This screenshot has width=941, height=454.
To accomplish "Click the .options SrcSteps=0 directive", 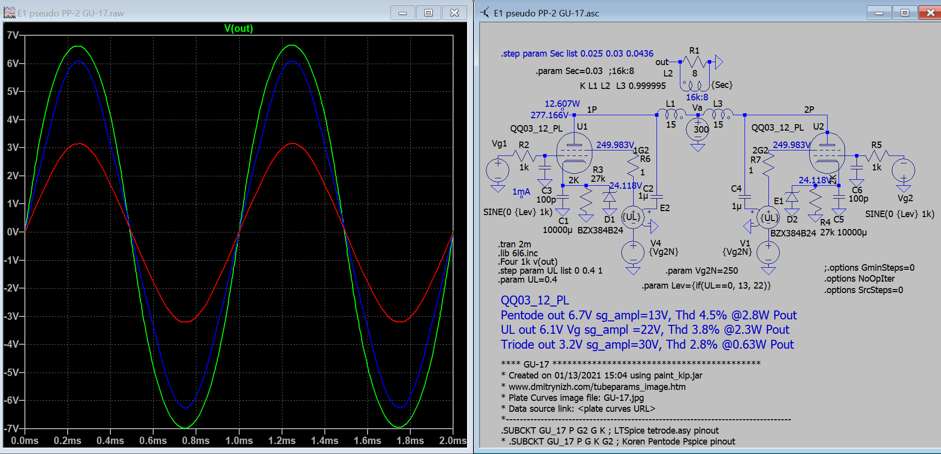I will coord(864,290).
